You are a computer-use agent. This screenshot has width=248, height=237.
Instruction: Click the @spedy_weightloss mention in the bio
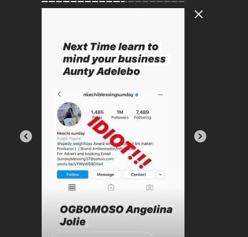(x=75, y=144)
